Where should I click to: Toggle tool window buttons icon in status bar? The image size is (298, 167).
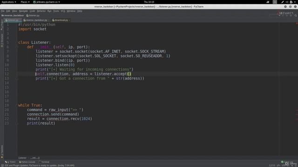tap(2, 166)
